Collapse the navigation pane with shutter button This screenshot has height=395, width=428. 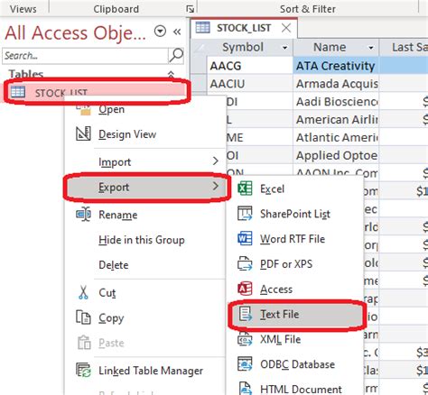click(177, 32)
